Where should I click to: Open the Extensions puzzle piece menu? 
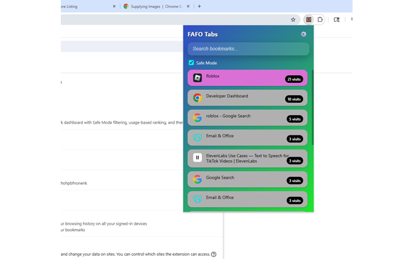pyautogui.click(x=320, y=19)
